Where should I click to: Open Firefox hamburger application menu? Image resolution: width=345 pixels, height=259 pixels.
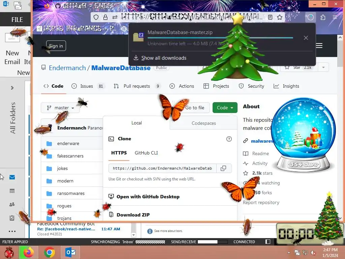[335, 17]
